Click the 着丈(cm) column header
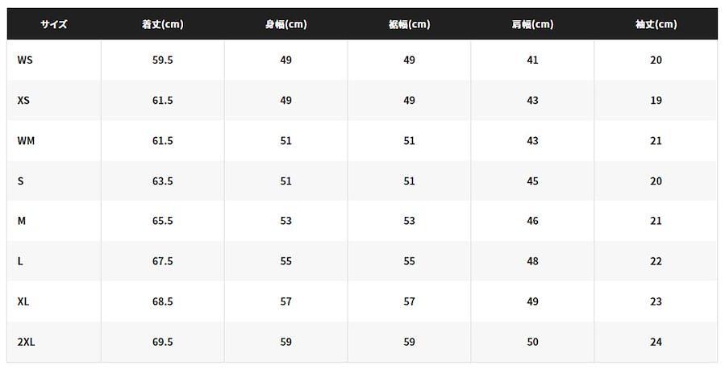Viewport: 725px width, 374px height. click(x=162, y=24)
